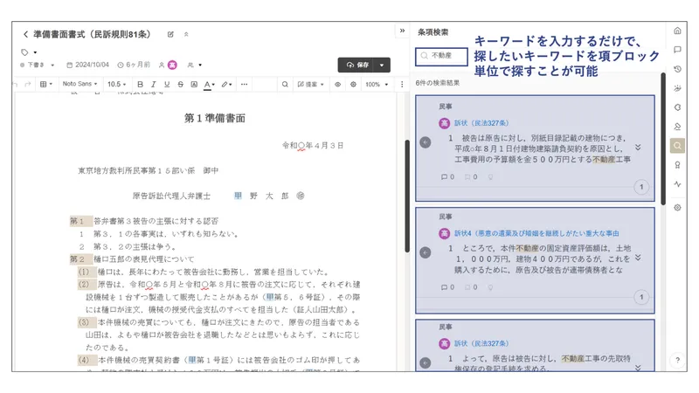The image size is (699, 393).
Task: Open the comments icon in right sidebar
Action: pyautogui.click(x=677, y=50)
